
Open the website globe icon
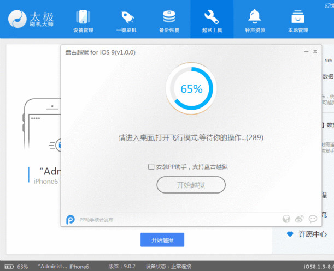pos(286,219)
